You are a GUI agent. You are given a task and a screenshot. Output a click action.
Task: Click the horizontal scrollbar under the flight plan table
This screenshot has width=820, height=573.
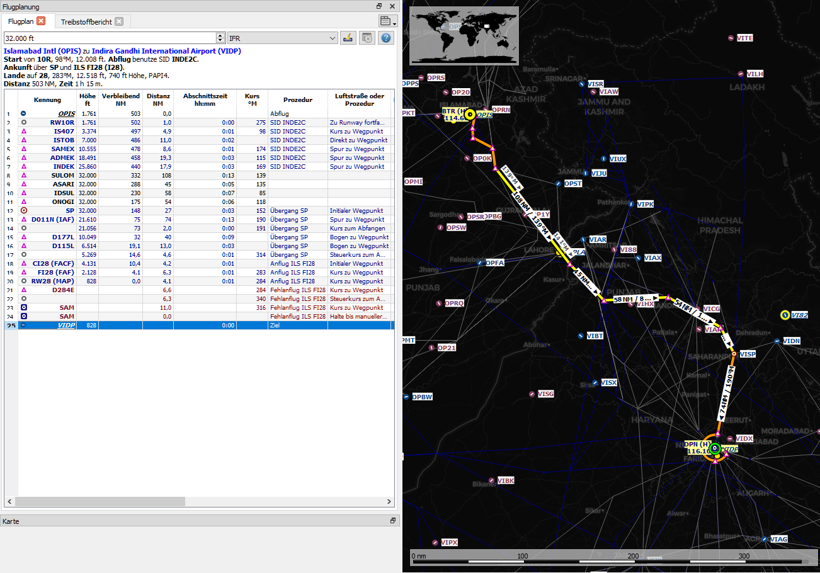pos(100,502)
